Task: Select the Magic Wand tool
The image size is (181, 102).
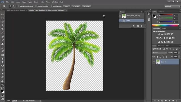Action: [3, 25]
